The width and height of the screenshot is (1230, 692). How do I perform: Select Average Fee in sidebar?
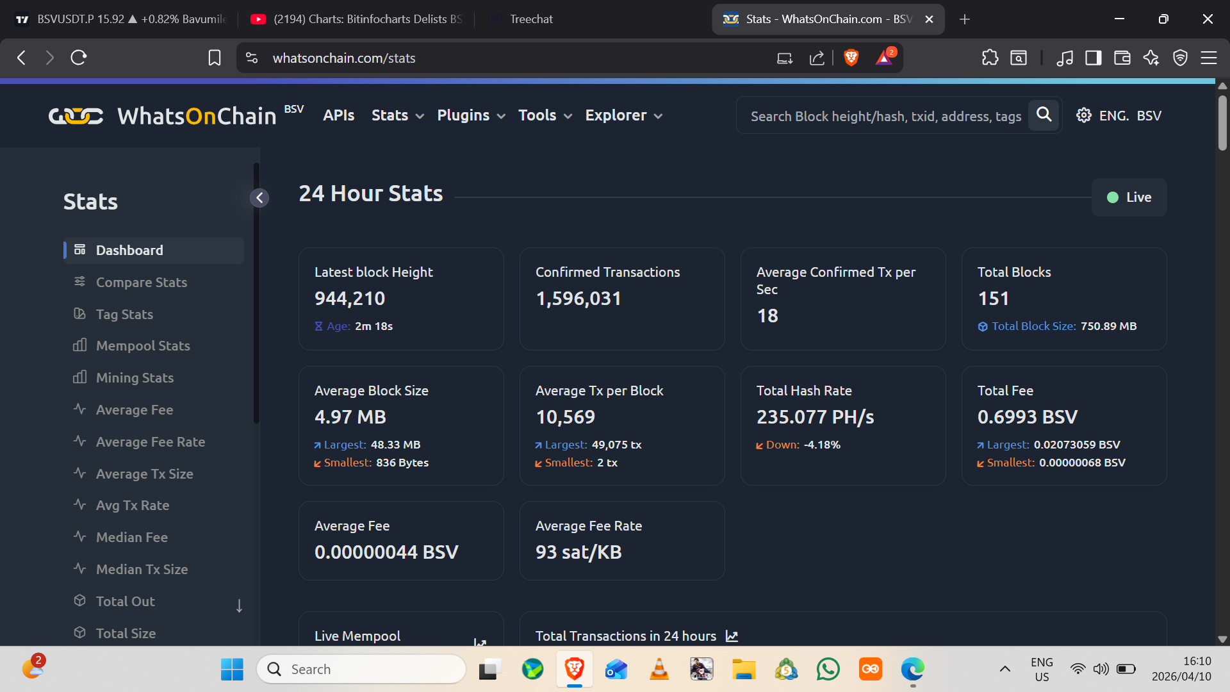pos(135,410)
